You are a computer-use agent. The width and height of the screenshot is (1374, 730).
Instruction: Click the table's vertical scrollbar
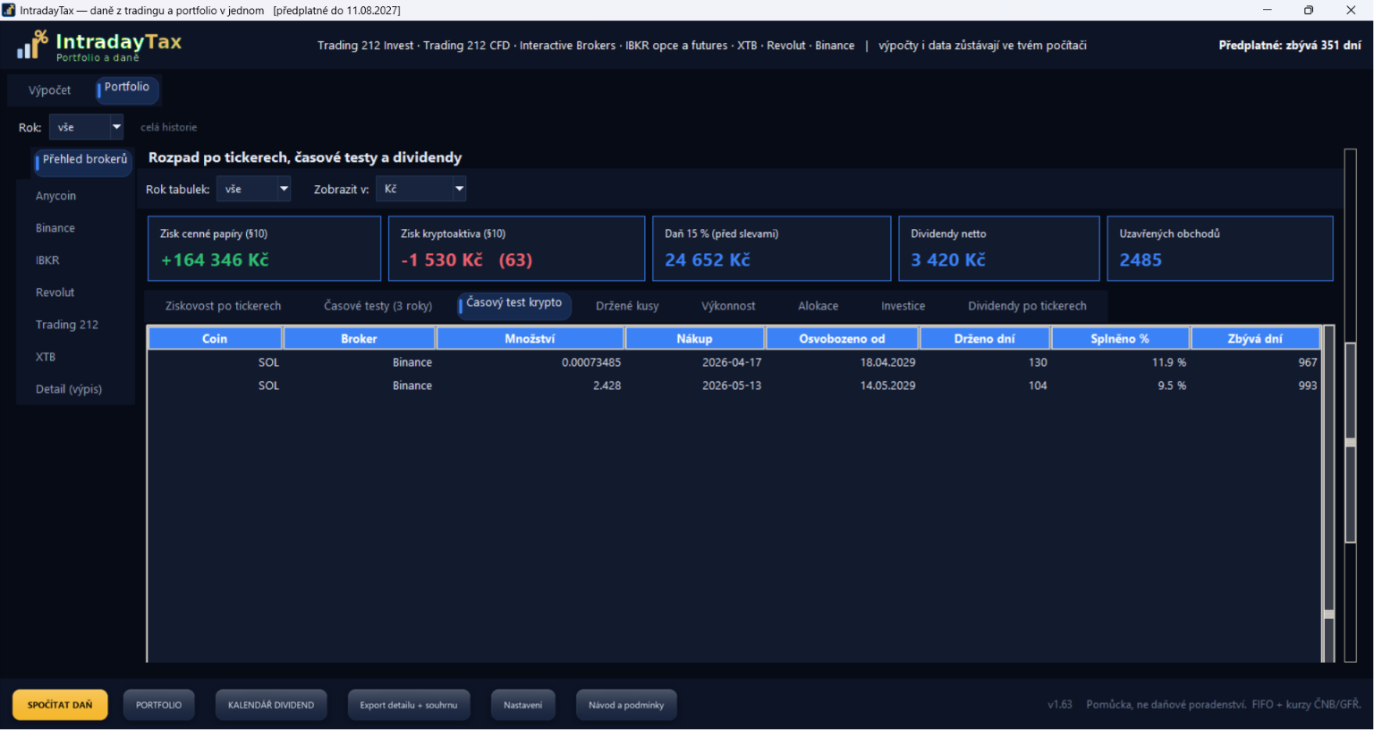point(1328,493)
